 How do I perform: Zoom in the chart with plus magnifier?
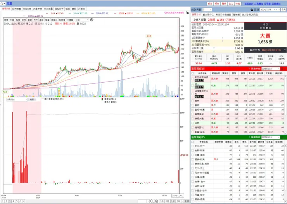157,201
